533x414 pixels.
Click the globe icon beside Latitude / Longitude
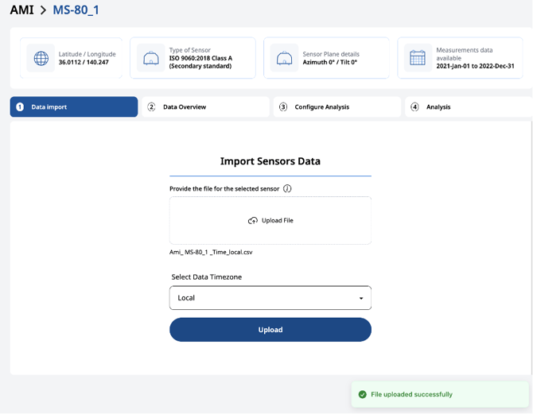[x=41, y=59]
